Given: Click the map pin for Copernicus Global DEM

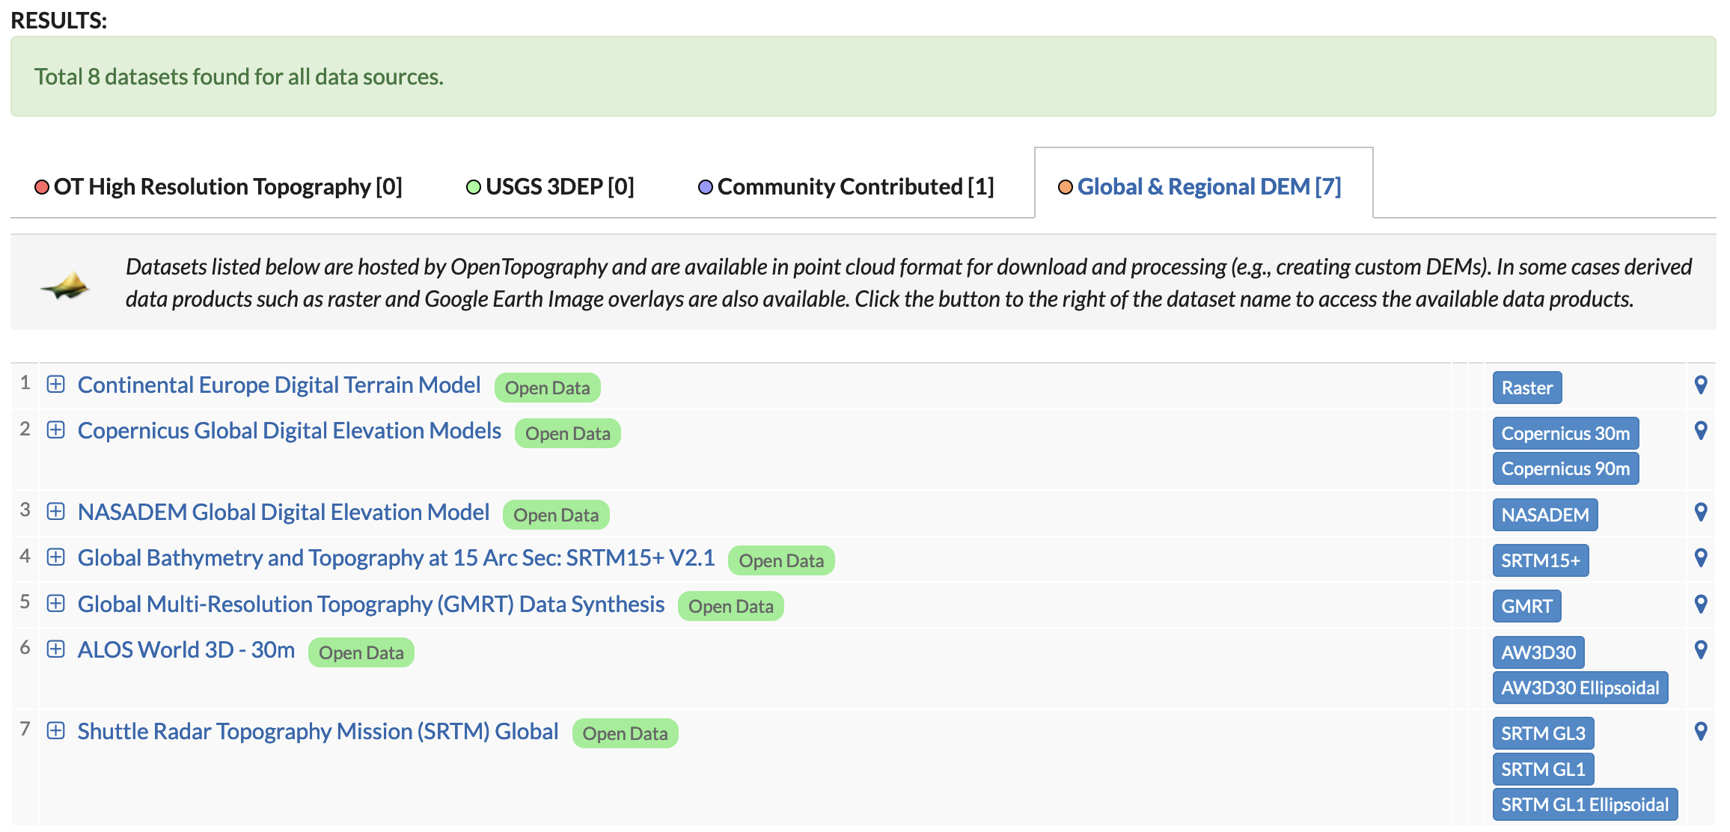Looking at the screenshot, I should click(1701, 430).
